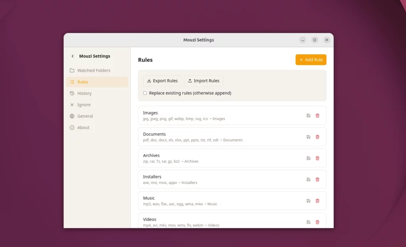The image size is (406, 247).
Task: Click Import Rules
Action: (x=203, y=81)
